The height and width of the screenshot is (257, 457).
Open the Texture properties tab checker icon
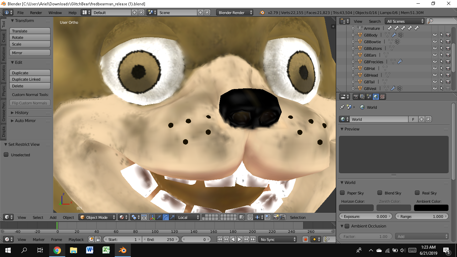click(x=382, y=97)
